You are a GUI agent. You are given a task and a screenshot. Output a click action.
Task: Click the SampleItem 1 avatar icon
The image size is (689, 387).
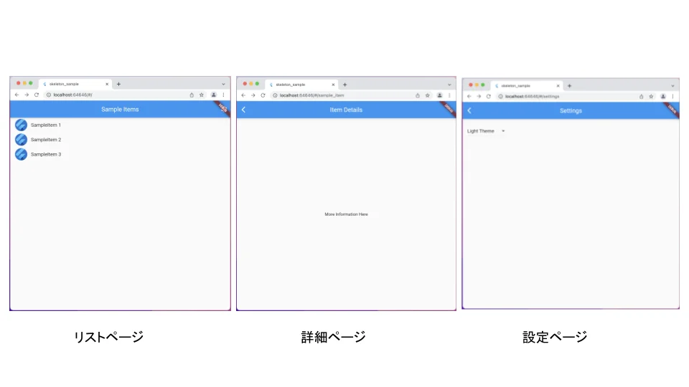(21, 125)
